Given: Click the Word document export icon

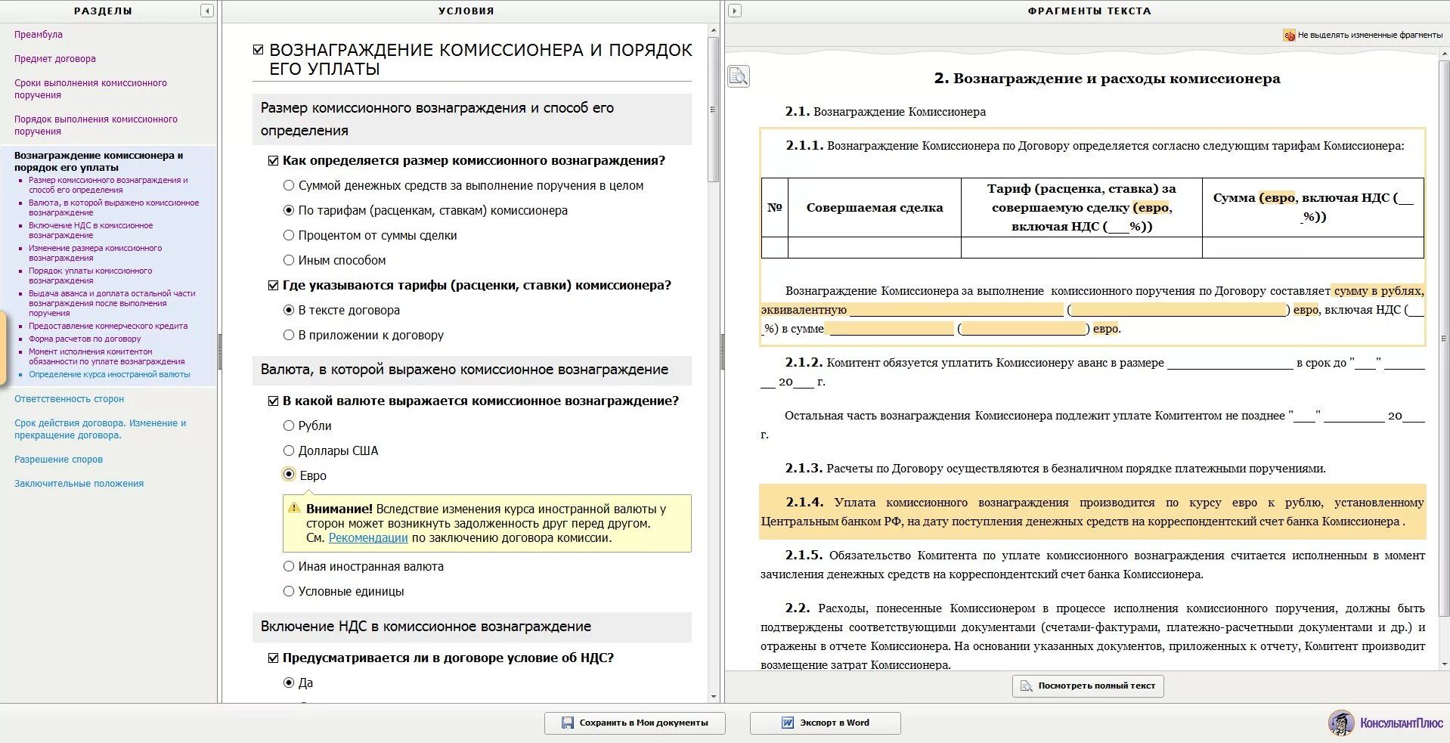Looking at the screenshot, I should [787, 723].
